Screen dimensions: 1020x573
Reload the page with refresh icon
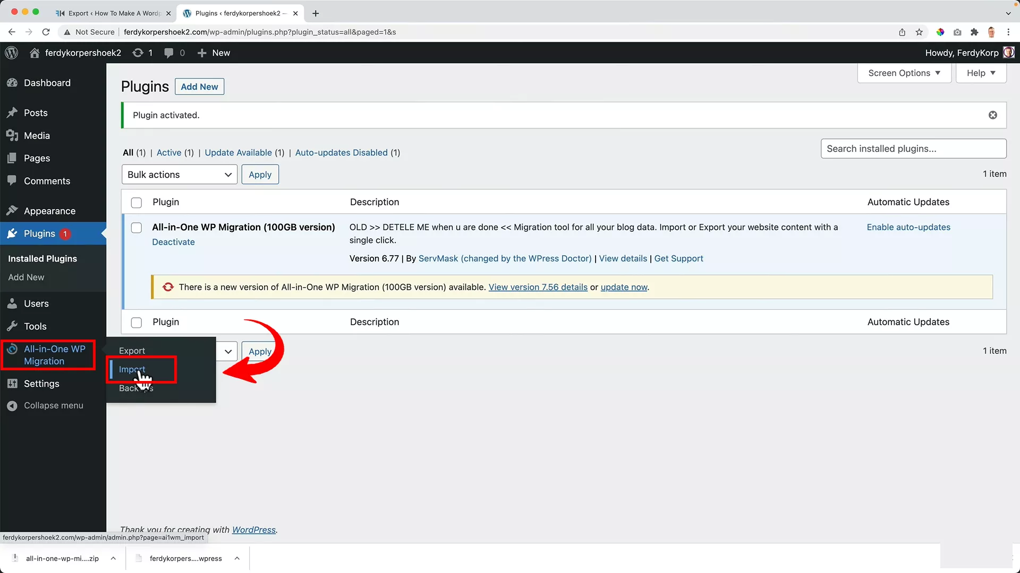point(46,32)
